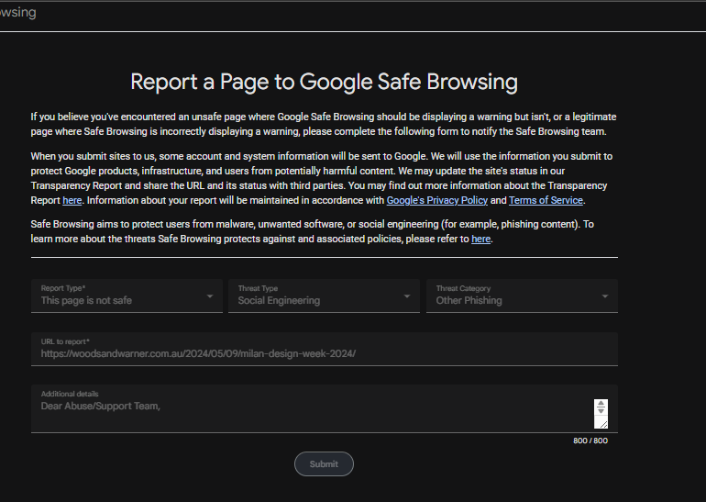Click the Additional details text area
706x502 pixels.
(325, 408)
